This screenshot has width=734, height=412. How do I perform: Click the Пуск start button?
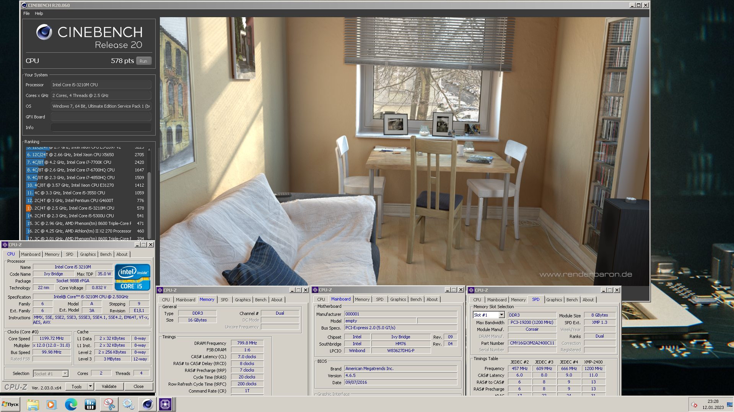10,404
